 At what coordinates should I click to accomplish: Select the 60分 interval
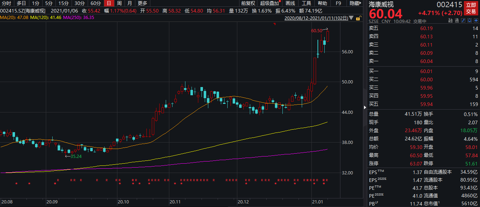point(96,3)
